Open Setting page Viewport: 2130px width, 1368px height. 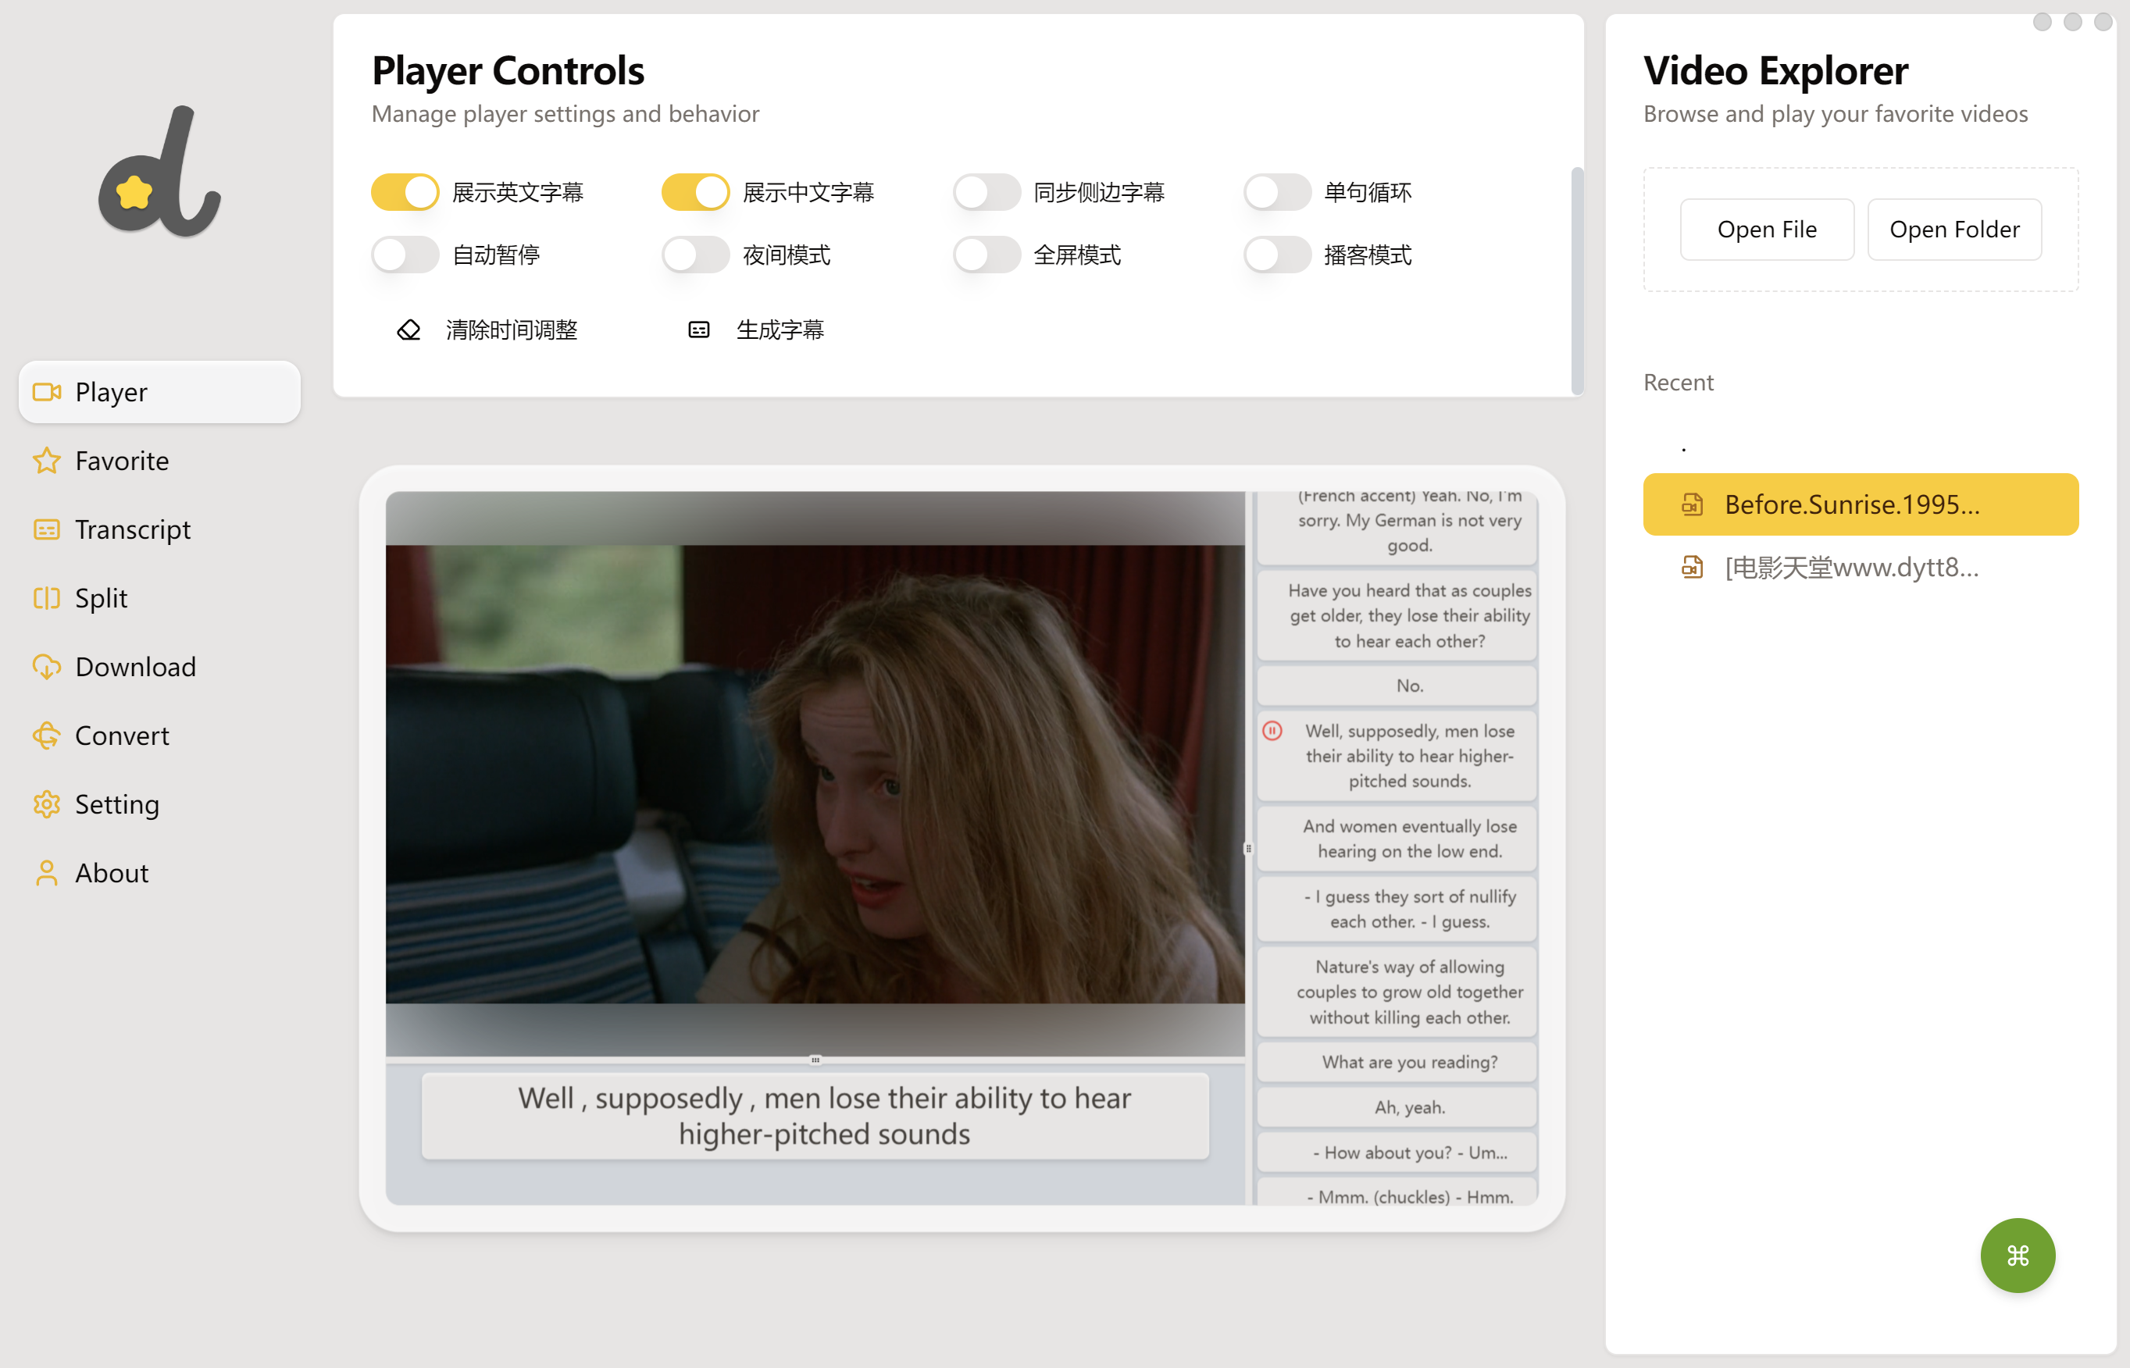pos(160,804)
